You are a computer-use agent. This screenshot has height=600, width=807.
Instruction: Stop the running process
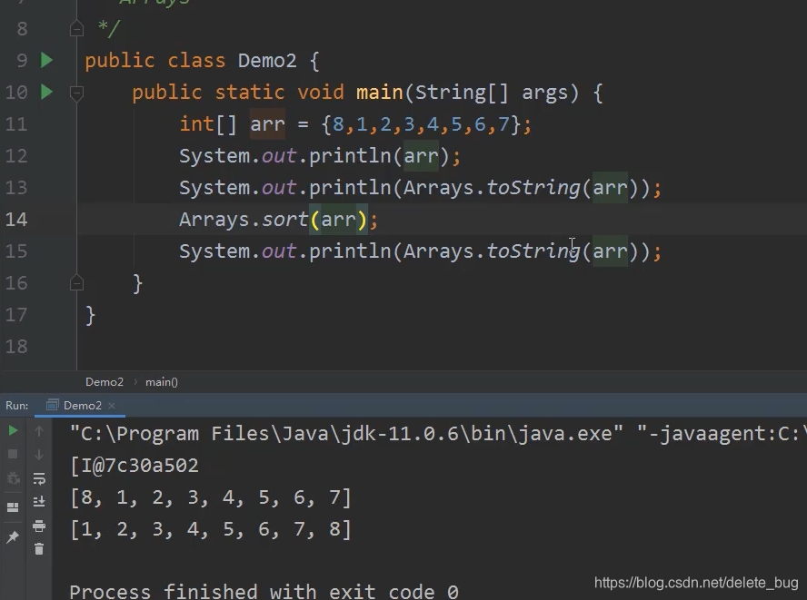pyautogui.click(x=13, y=454)
